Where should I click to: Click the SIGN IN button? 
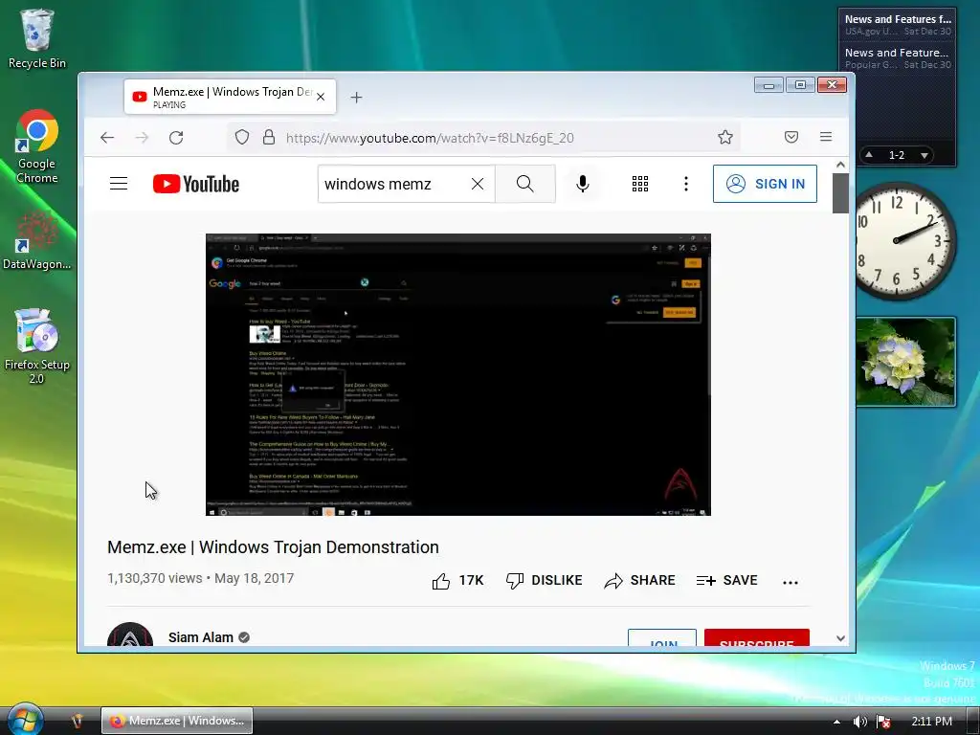(x=765, y=184)
